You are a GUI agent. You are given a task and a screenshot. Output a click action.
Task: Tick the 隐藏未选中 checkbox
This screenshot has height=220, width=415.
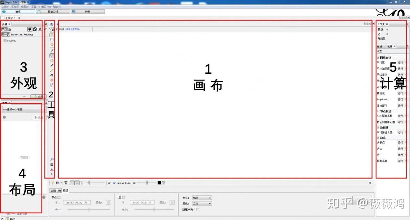198,209
